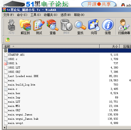Go up one folder level icon
This screenshot has width=131, height=130.
[8, 40]
